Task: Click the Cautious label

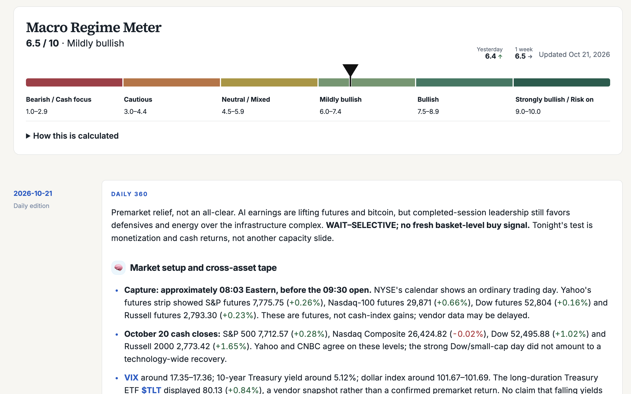Action: click(138, 99)
